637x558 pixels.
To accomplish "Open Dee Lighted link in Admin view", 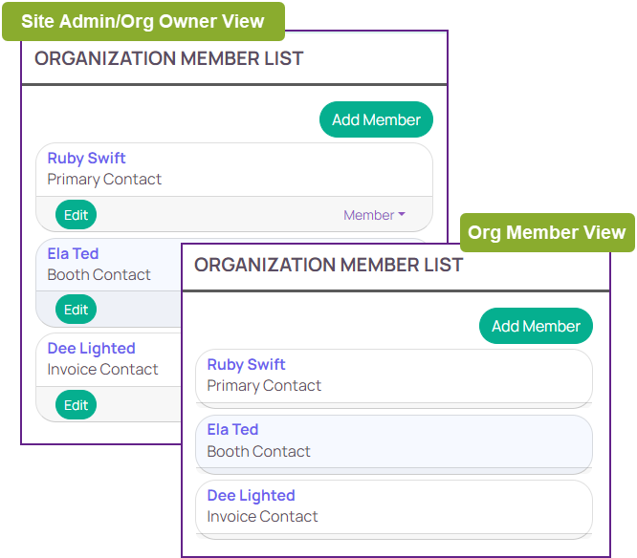I will pyautogui.click(x=92, y=348).
